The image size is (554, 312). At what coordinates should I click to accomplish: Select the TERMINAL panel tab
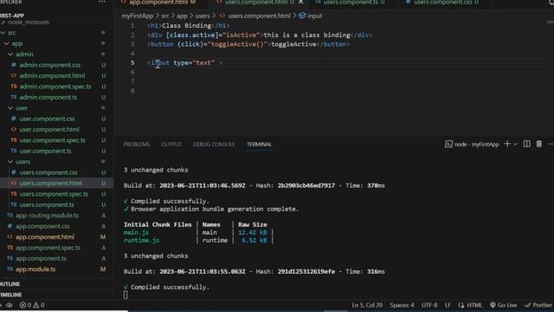(259, 145)
